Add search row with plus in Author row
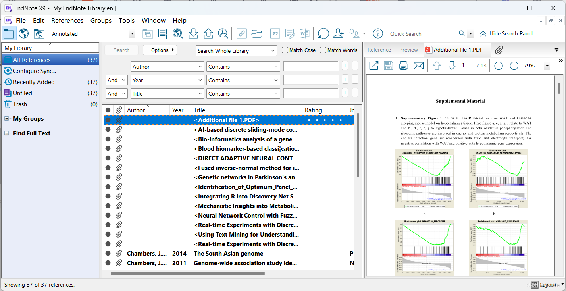Viewport: 566px width, 291px height. [345, 66]
